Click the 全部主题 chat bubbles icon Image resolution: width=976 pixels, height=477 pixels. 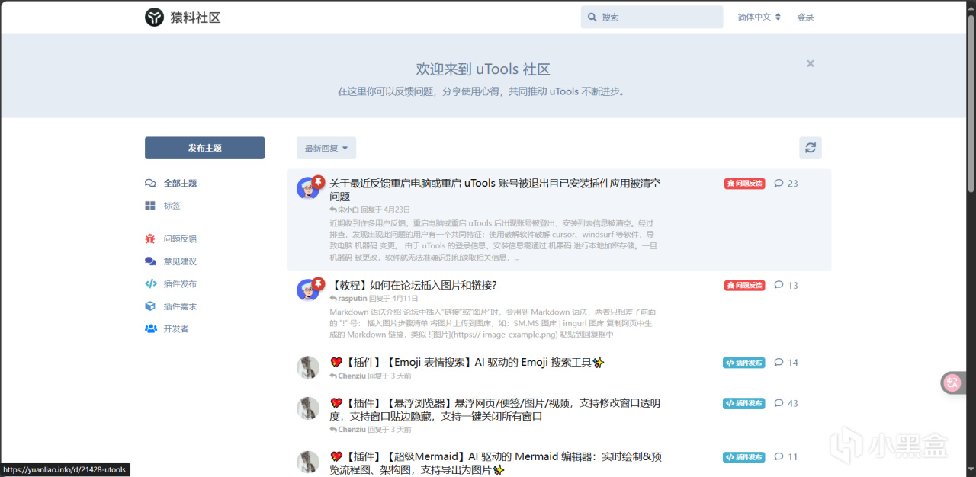coord(150,183)
